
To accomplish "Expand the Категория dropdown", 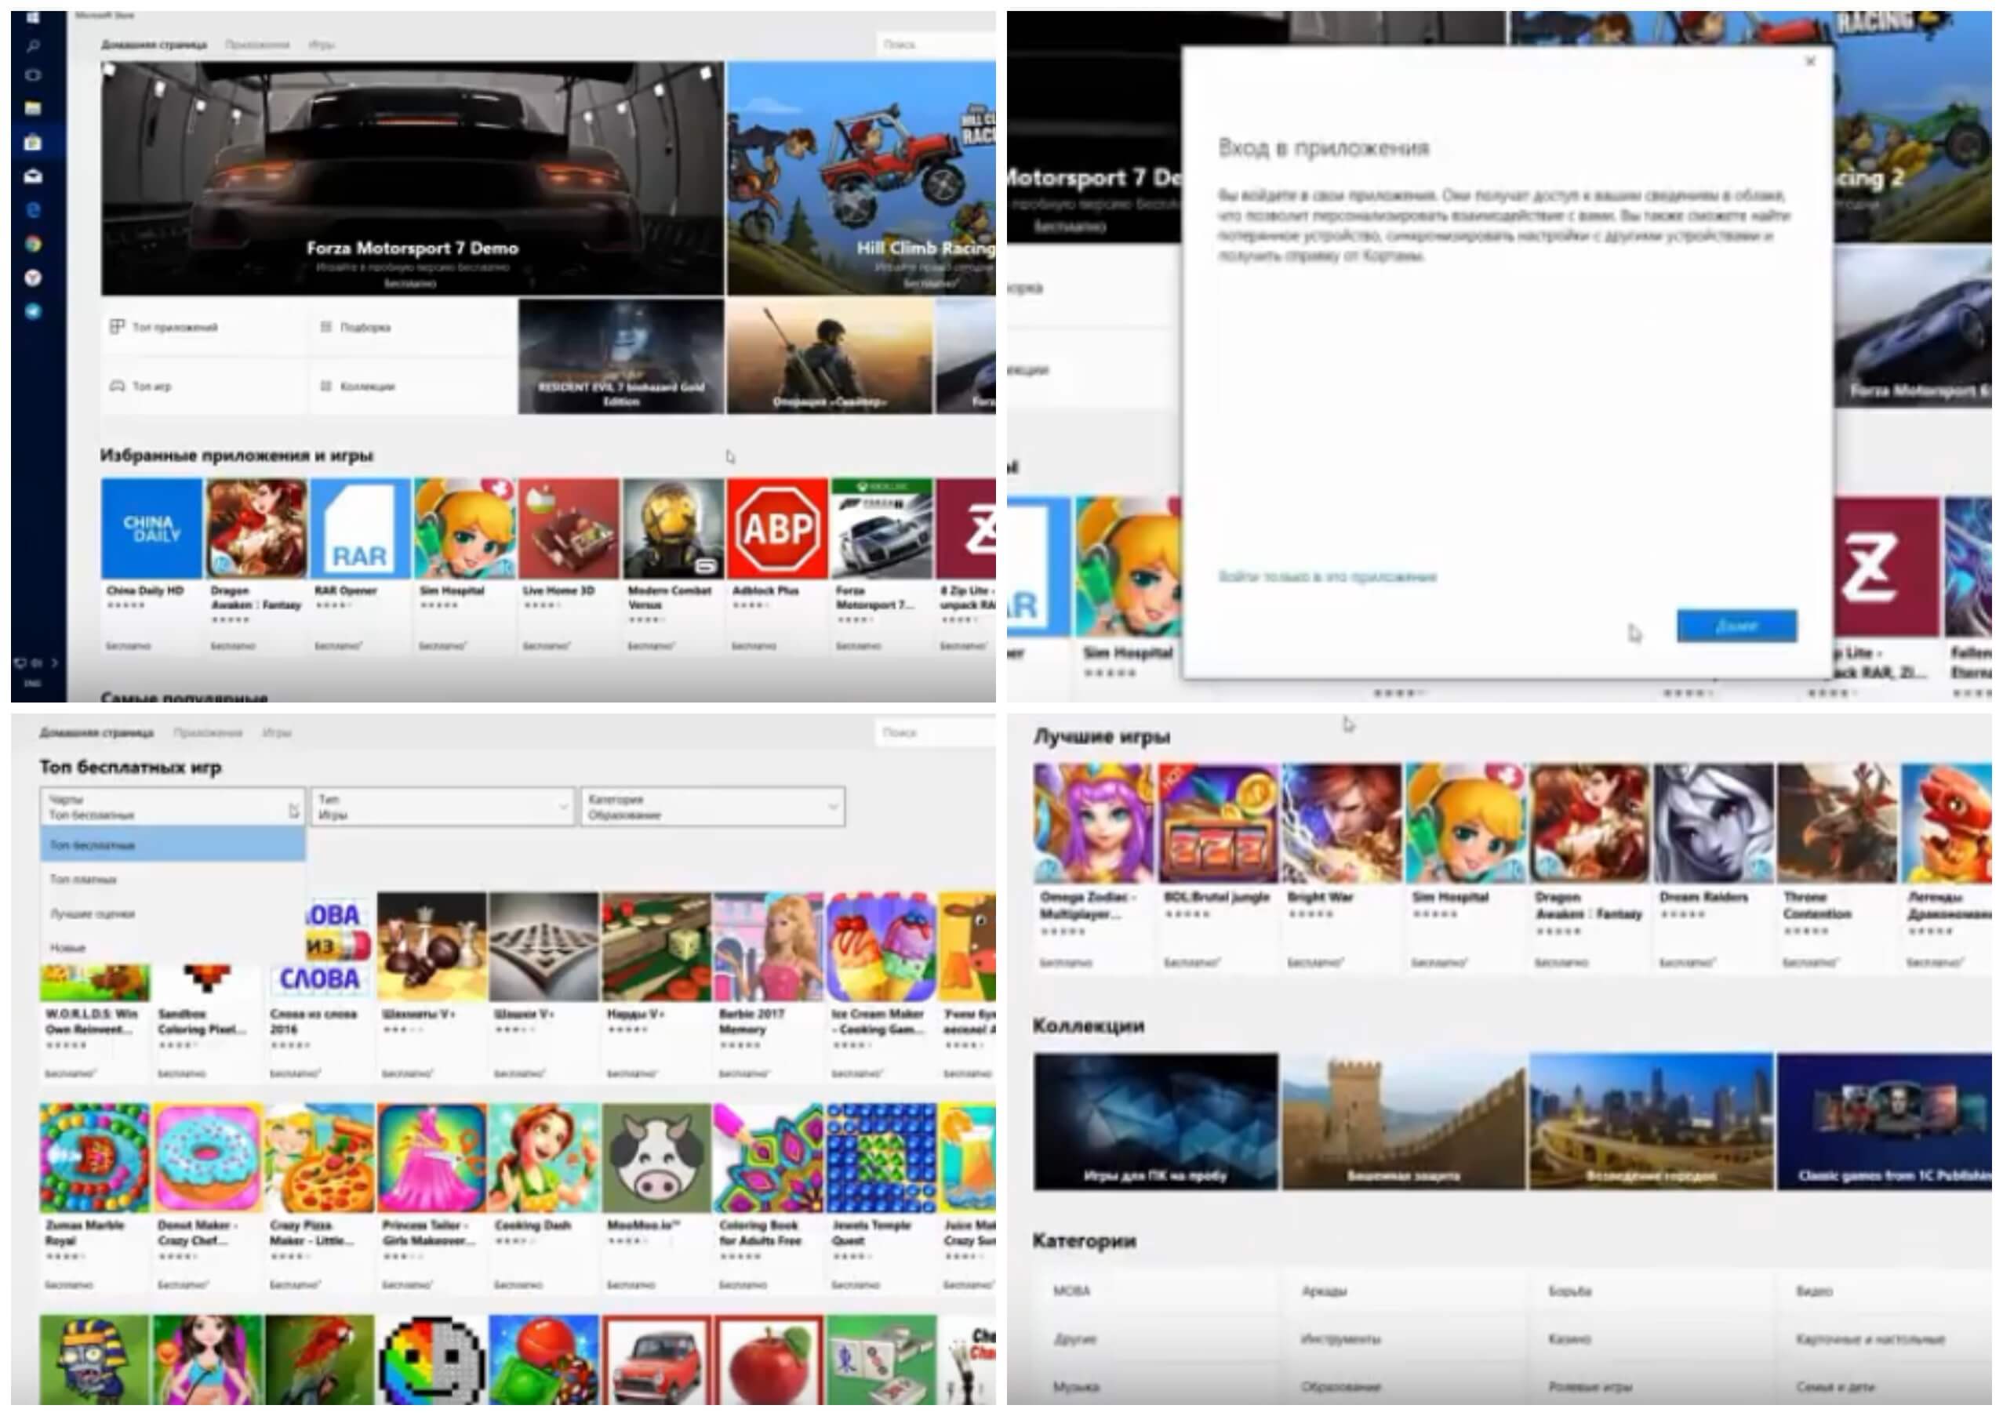I will [713, 807].
